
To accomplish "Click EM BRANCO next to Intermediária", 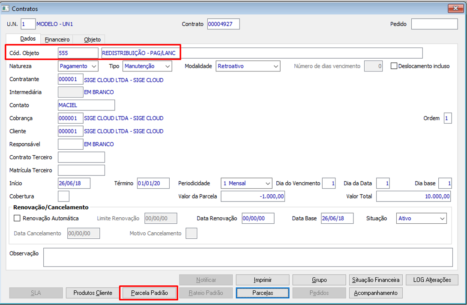I will click(99, 92).
